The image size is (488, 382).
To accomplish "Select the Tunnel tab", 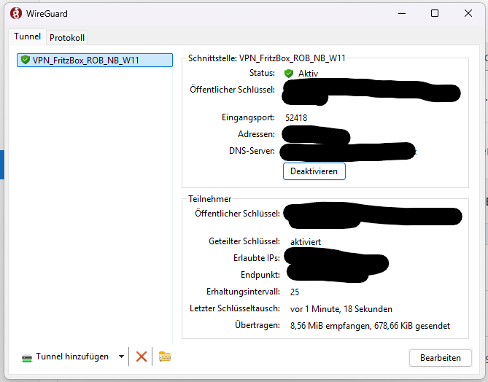I will click(28, 36).
